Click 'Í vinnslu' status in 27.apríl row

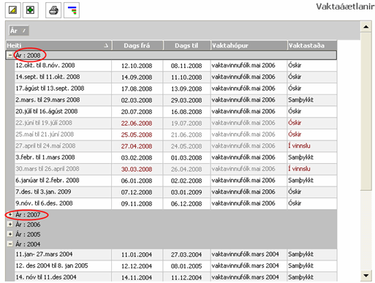point(299,146)
